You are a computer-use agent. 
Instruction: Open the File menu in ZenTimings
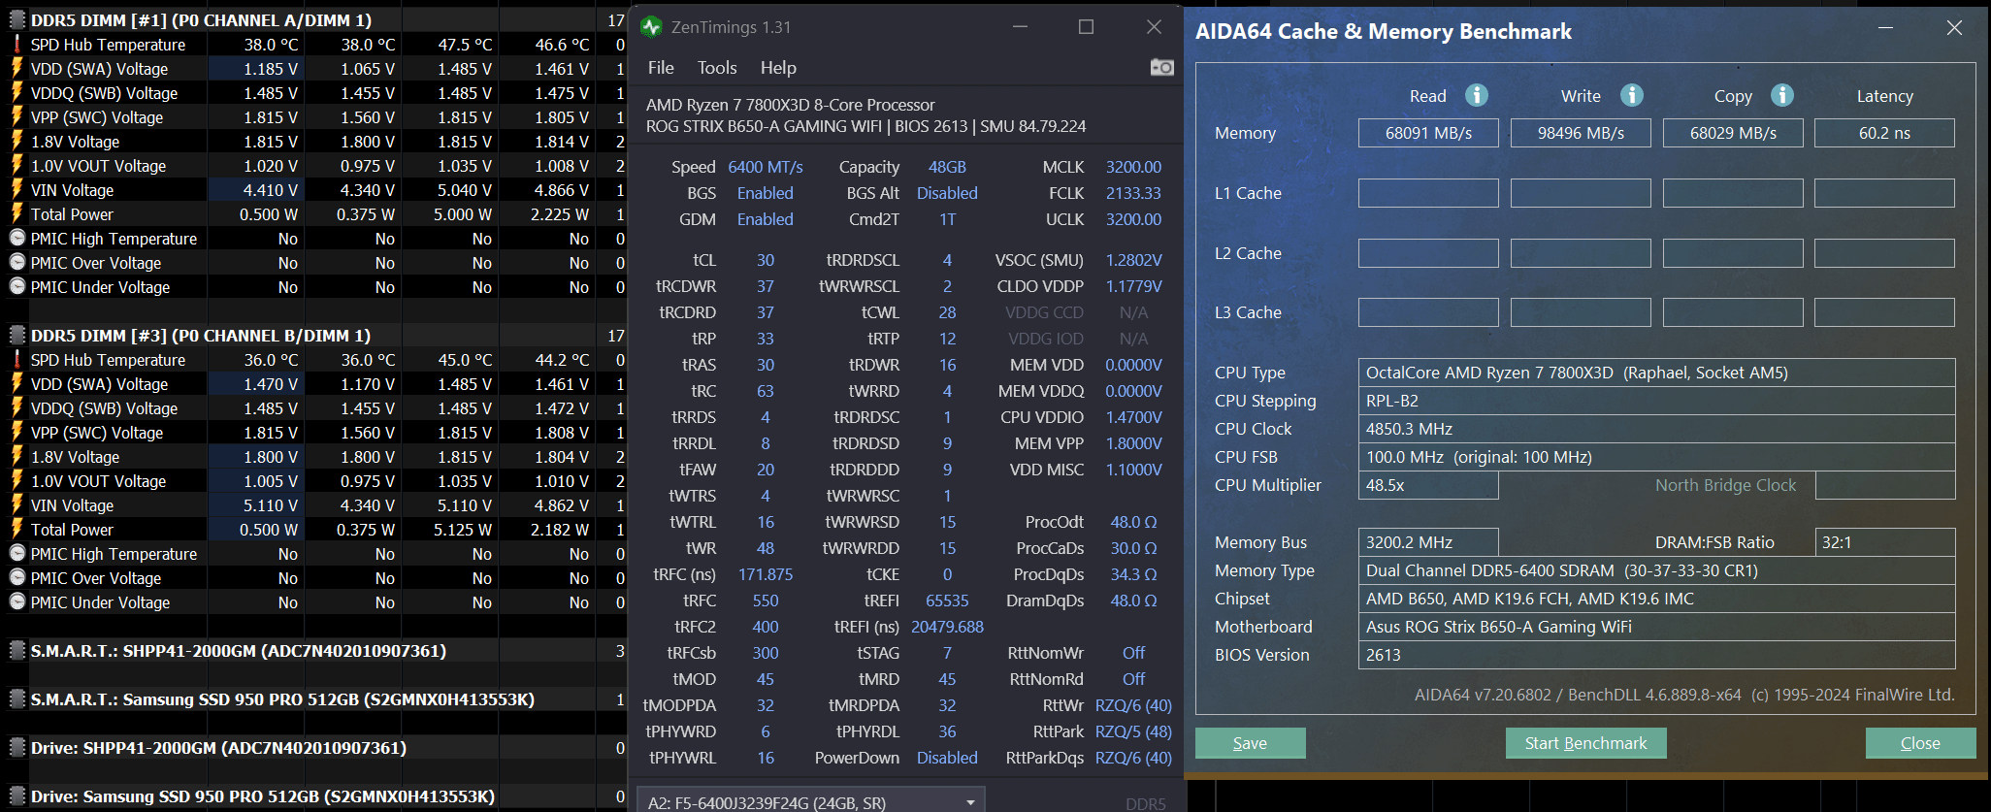pyautogui.click(x=661, y=68)
